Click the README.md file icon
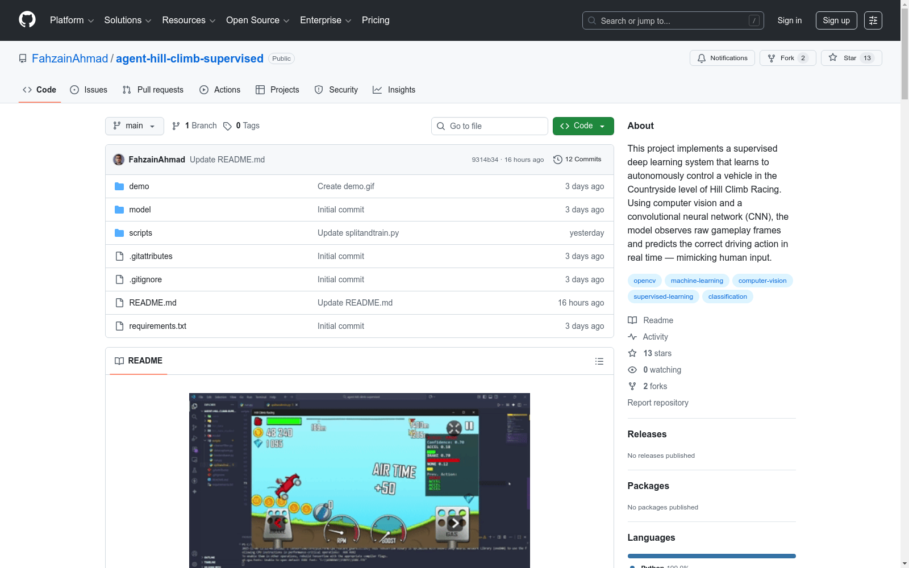The width and height of the screenshot is (909, 568). (119, 303)
